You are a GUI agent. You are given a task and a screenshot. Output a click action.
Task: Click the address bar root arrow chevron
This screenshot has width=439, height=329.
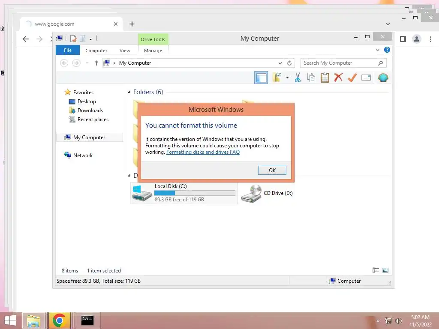114,63
